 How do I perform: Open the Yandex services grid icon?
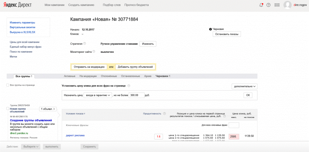click(x=277, y=5)
